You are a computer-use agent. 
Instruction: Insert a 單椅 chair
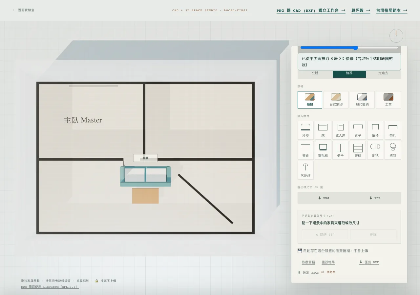click(375, 130)
